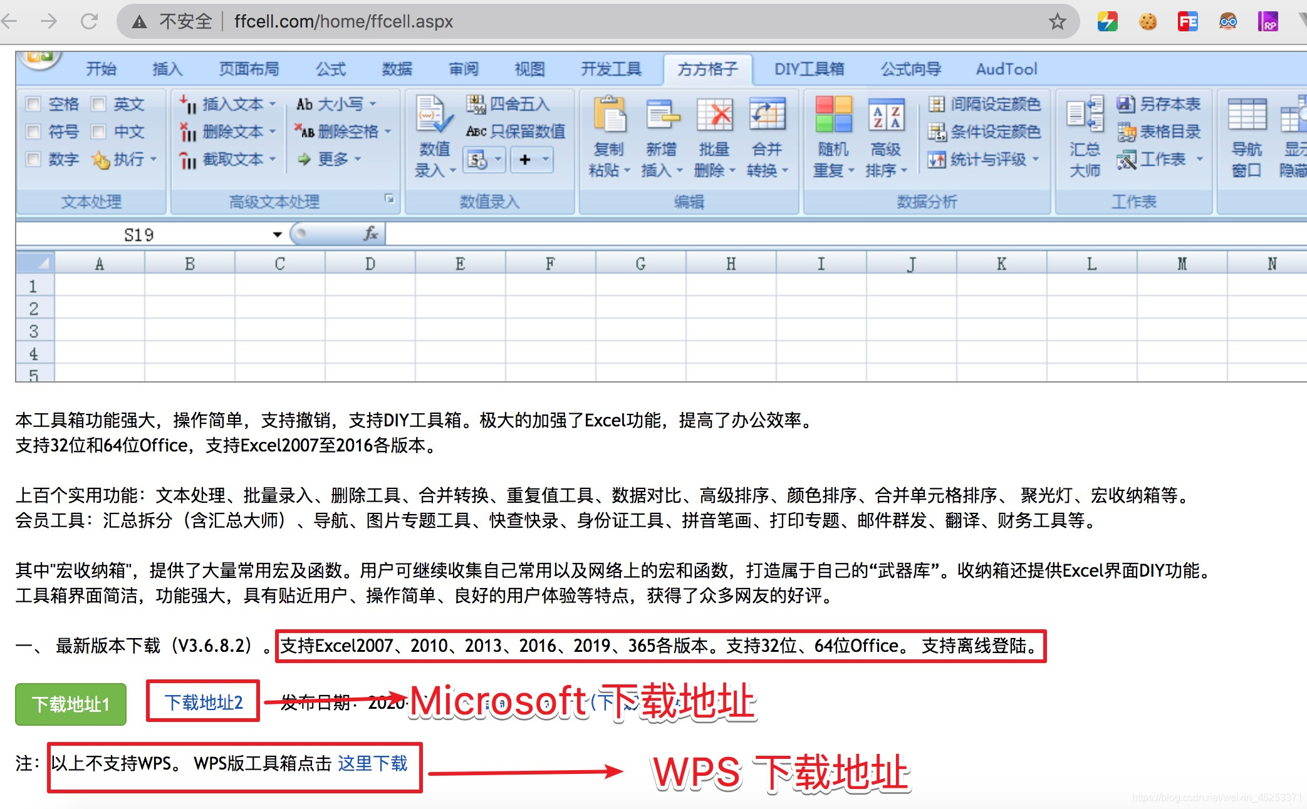Viewport: 1307px width, 809px height.
Task: Click 只保留数值 tool
Action: pyautogui.click(x=515, y=131)
